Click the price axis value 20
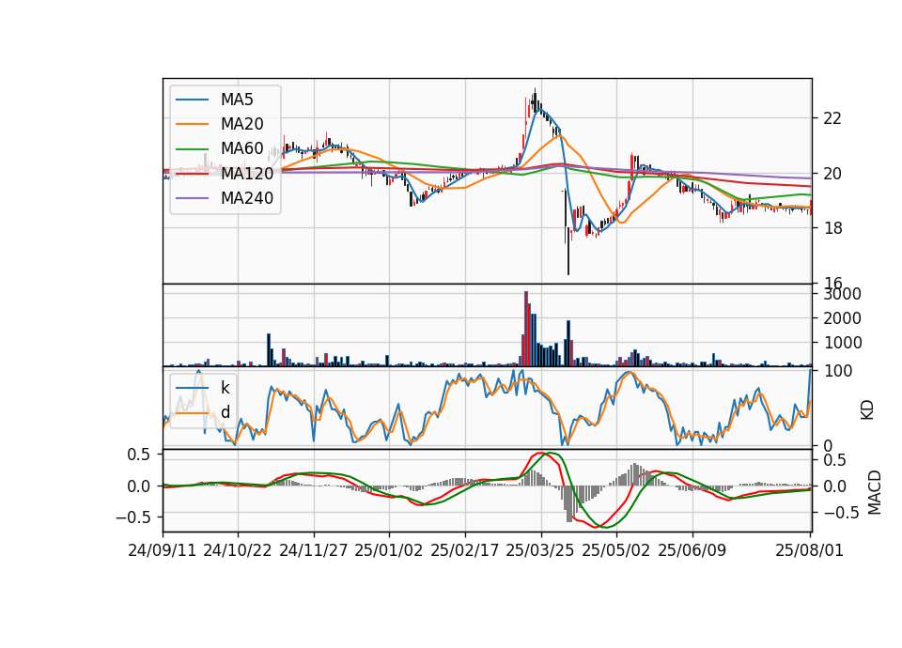 832,174
